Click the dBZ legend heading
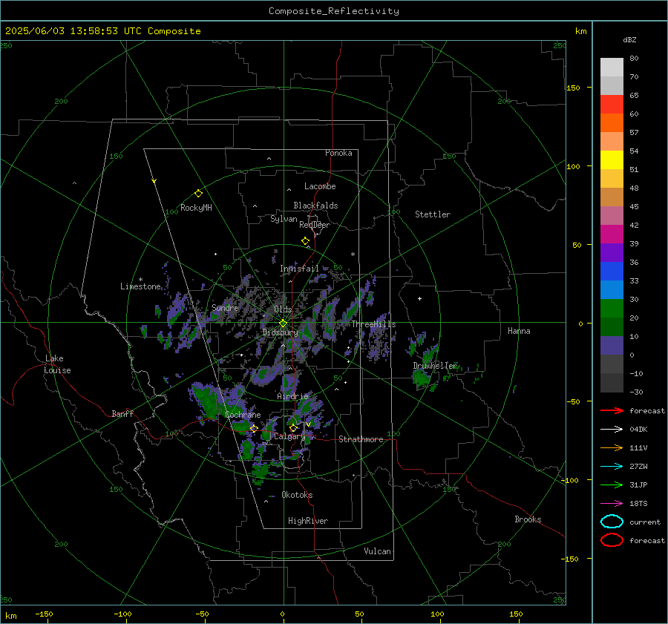Image resolution: width=668 pixels, height=624 pixels. coord(629,40)
